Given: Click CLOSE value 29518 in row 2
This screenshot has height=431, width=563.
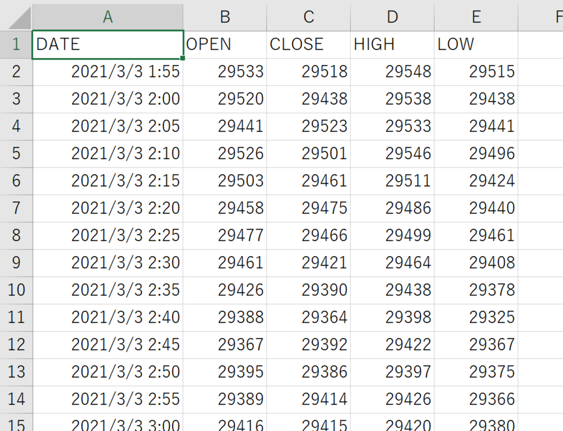Looking at the screenshot, I should click(x=309, y=72).
